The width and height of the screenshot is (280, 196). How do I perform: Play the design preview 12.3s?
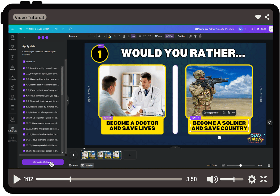[262, 29]
